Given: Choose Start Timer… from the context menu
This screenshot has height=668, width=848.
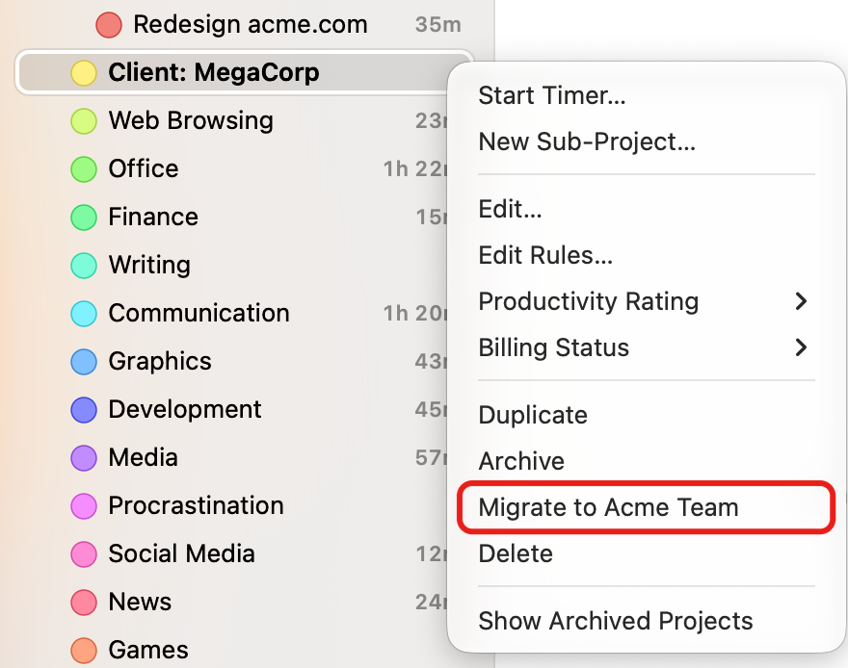Looking at the screenshot, I should click(647, 95).
